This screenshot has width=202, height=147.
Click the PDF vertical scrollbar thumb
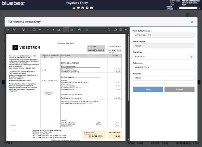[x=128, y=68]
